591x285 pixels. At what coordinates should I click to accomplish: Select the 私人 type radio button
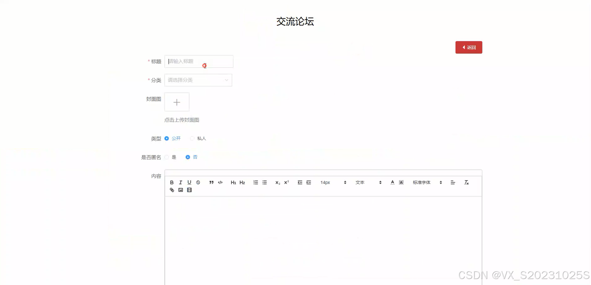192,139
